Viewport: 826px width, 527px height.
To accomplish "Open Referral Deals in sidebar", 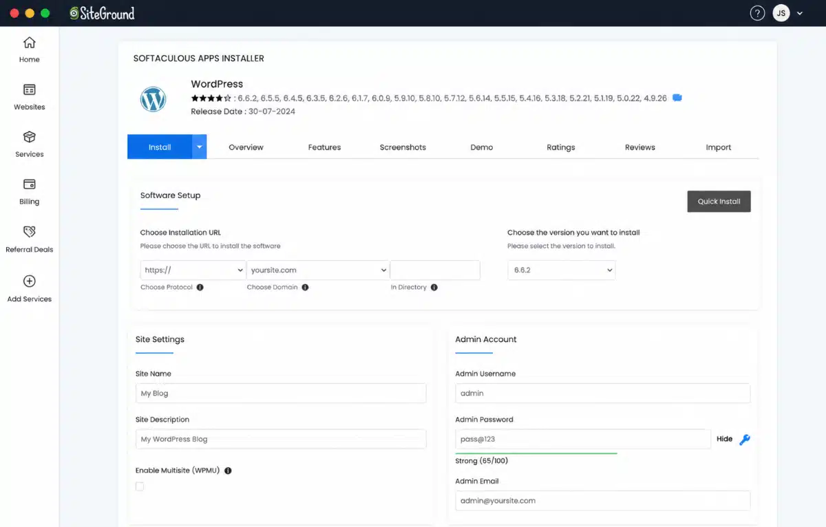I will (x=29, y=239).
